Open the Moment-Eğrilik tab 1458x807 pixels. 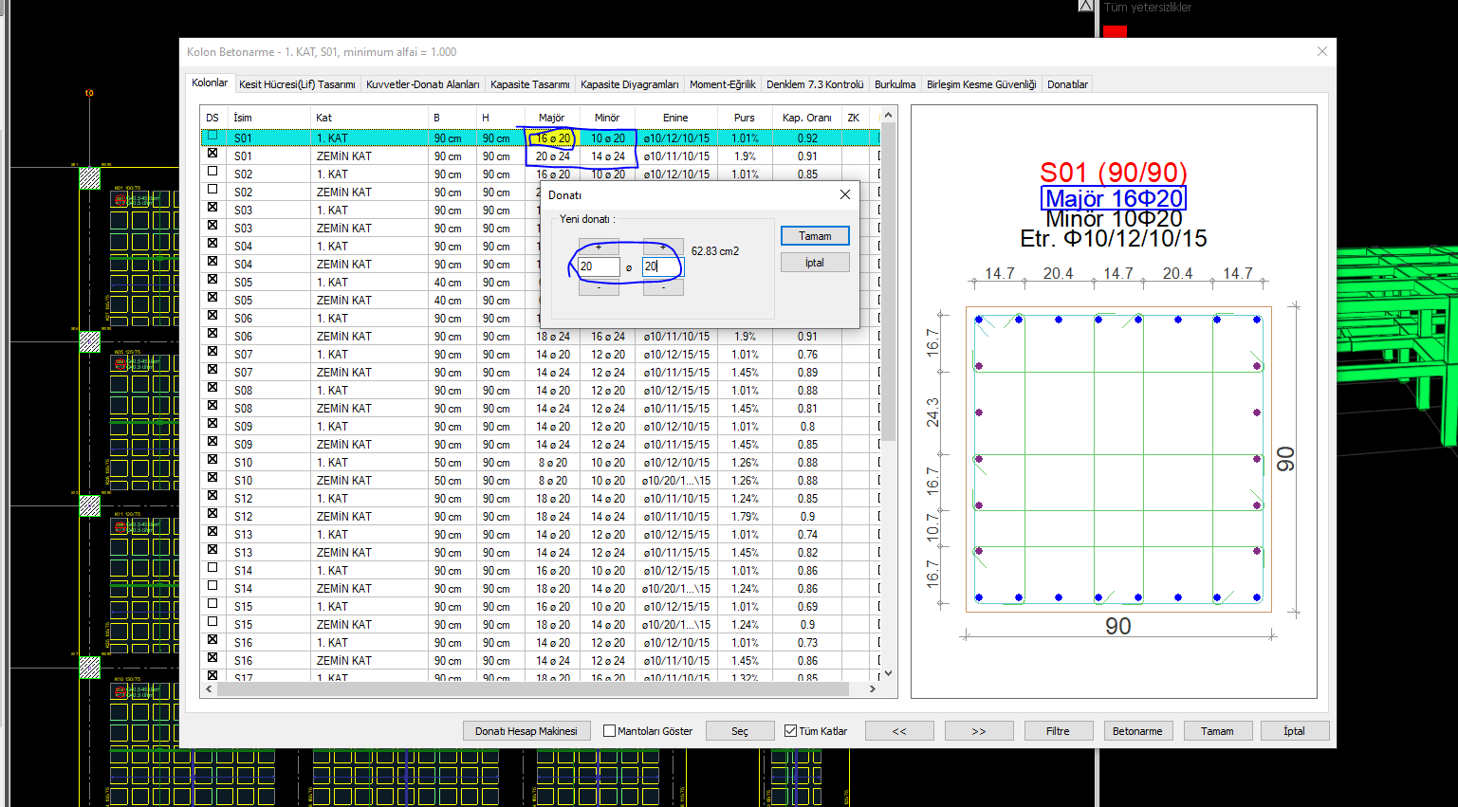(723, 84)
